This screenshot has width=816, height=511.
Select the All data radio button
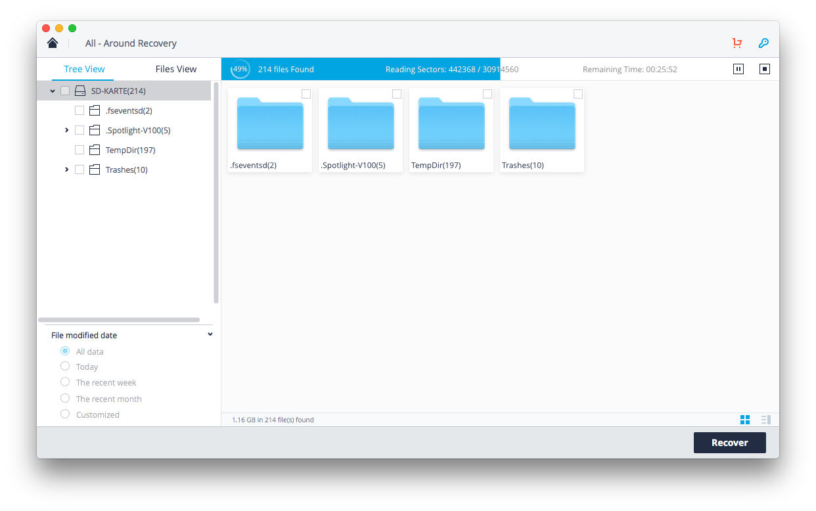[x=65, y=351]
